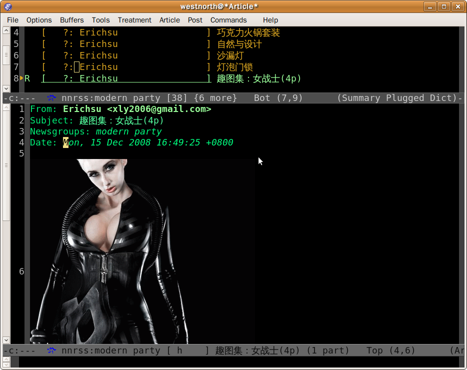Screen dimensions: 467x370
Task: Open the Post menu
Action: (x=195, y=20)
